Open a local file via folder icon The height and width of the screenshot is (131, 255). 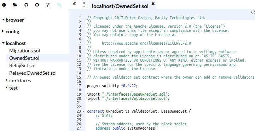(x=15, y=5)
